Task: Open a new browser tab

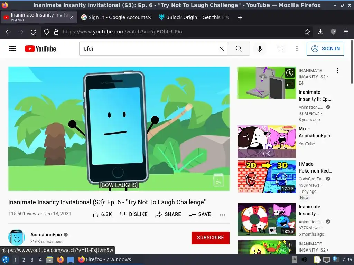Action: tap(240, 17)
